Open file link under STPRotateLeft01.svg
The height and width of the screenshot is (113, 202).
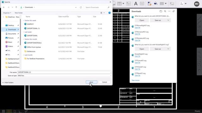137,40
